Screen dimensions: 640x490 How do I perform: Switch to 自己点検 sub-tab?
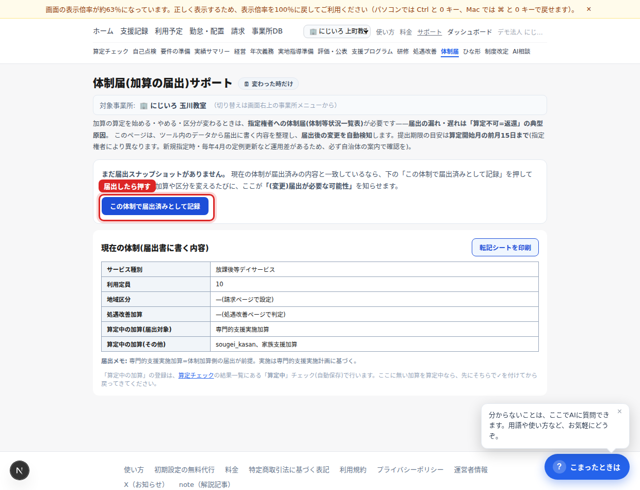(145, 52)
